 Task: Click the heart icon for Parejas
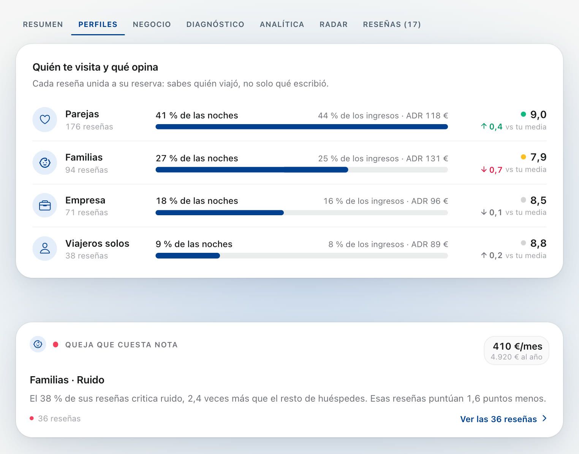(45, 120)
